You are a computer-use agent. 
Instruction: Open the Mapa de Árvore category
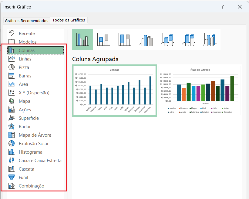coord(35,135)
